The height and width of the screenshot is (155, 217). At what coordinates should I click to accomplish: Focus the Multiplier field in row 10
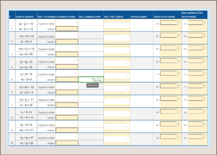pyautogui.click(x=67, y=143)
